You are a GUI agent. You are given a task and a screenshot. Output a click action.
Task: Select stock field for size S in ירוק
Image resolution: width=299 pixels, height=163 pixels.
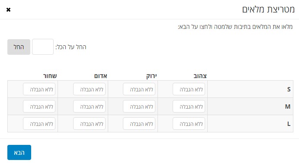tap(139, 89)
